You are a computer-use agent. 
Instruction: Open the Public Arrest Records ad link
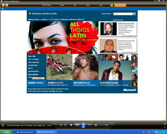(126, 23)
